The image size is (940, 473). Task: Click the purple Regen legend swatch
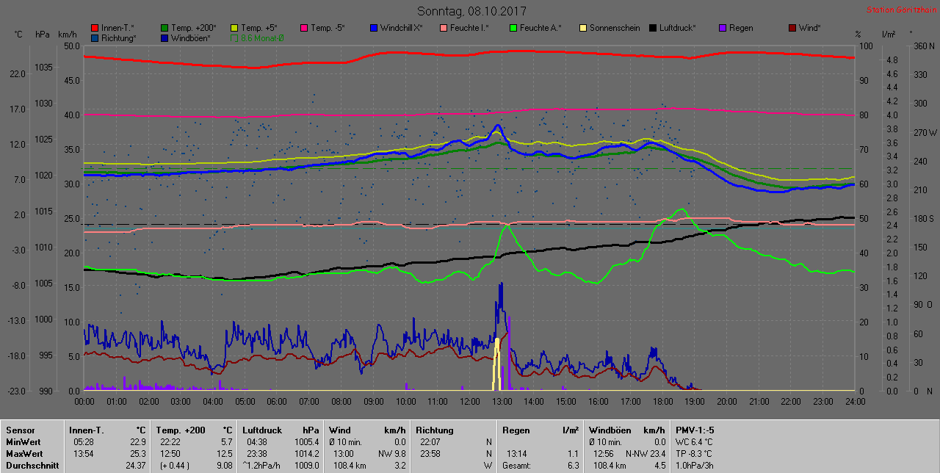[x=722, y=28]
